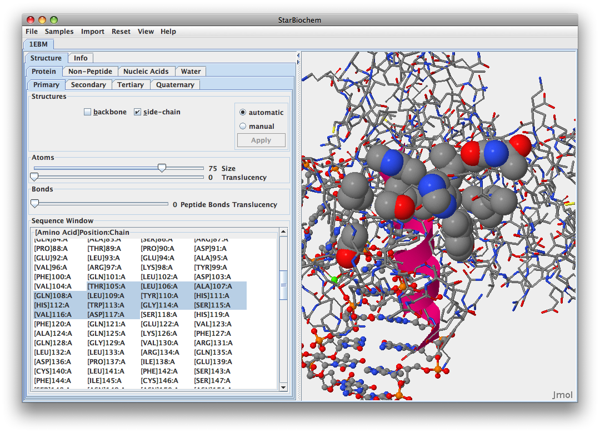Open the Quaternary structure tab

(175, 84)
